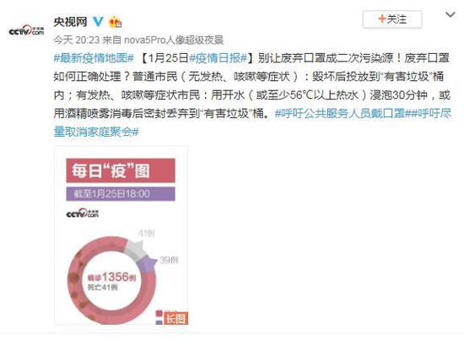
Task: Open the #最新疫情地图# hashtag
Action: coord(94,58)
